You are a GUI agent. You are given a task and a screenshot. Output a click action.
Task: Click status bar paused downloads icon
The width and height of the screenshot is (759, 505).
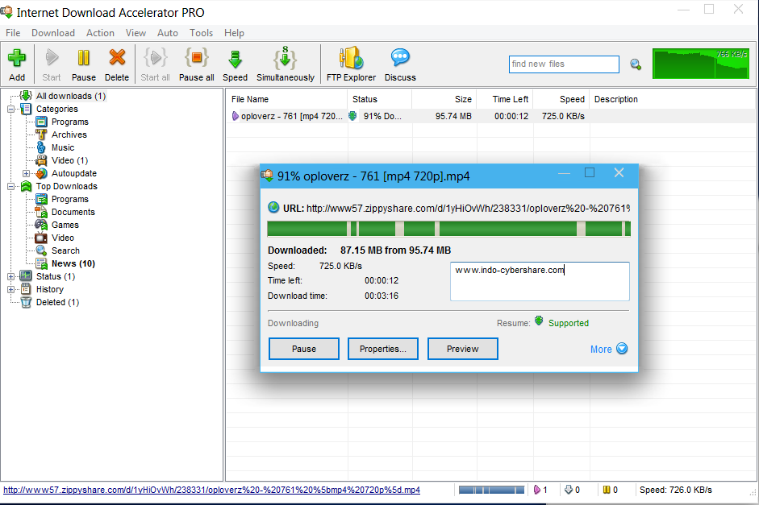(607, 490)
